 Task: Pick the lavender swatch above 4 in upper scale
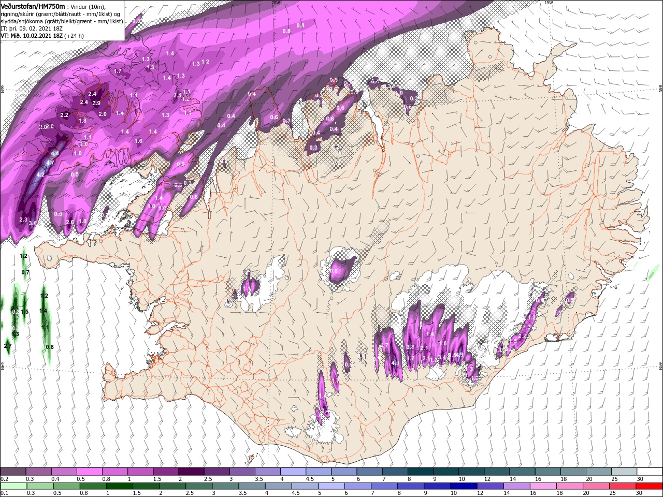tap(292, 472)
